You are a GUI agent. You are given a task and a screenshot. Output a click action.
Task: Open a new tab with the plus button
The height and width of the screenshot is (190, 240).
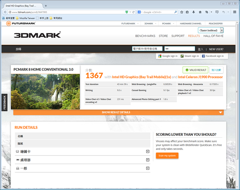[46, 6]
